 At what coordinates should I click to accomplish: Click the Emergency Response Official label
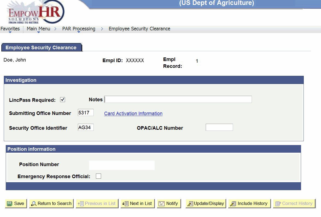pos(54,177)
